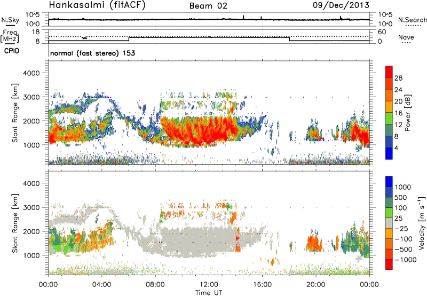Click the yellow Power colorbar segment between 16 and 20

tap(389, 107)
